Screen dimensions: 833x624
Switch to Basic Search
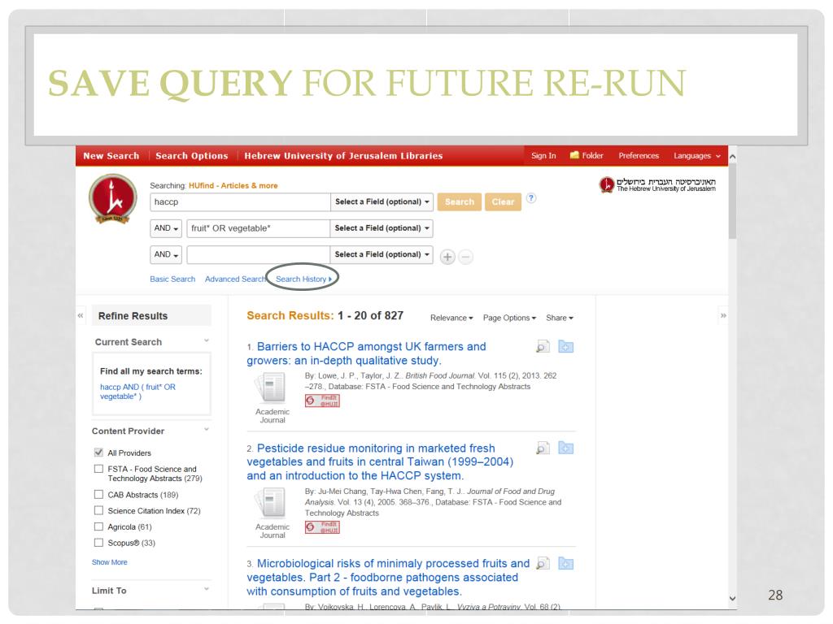coord(172,279)
